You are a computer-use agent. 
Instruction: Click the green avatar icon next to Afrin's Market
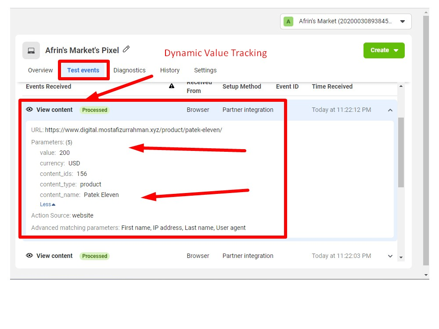288,21
